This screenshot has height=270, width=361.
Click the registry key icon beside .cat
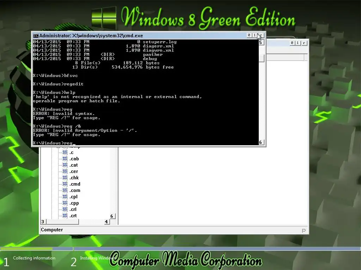tap(65, 165)
